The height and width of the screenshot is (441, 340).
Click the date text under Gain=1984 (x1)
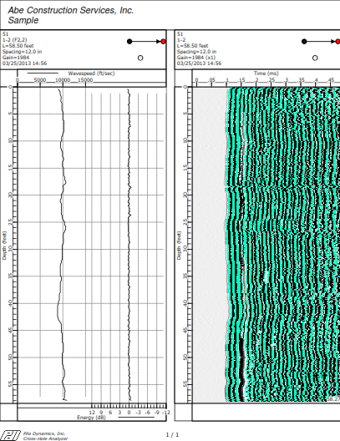(199, 63)
